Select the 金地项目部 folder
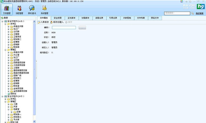 tap(18, 88)
